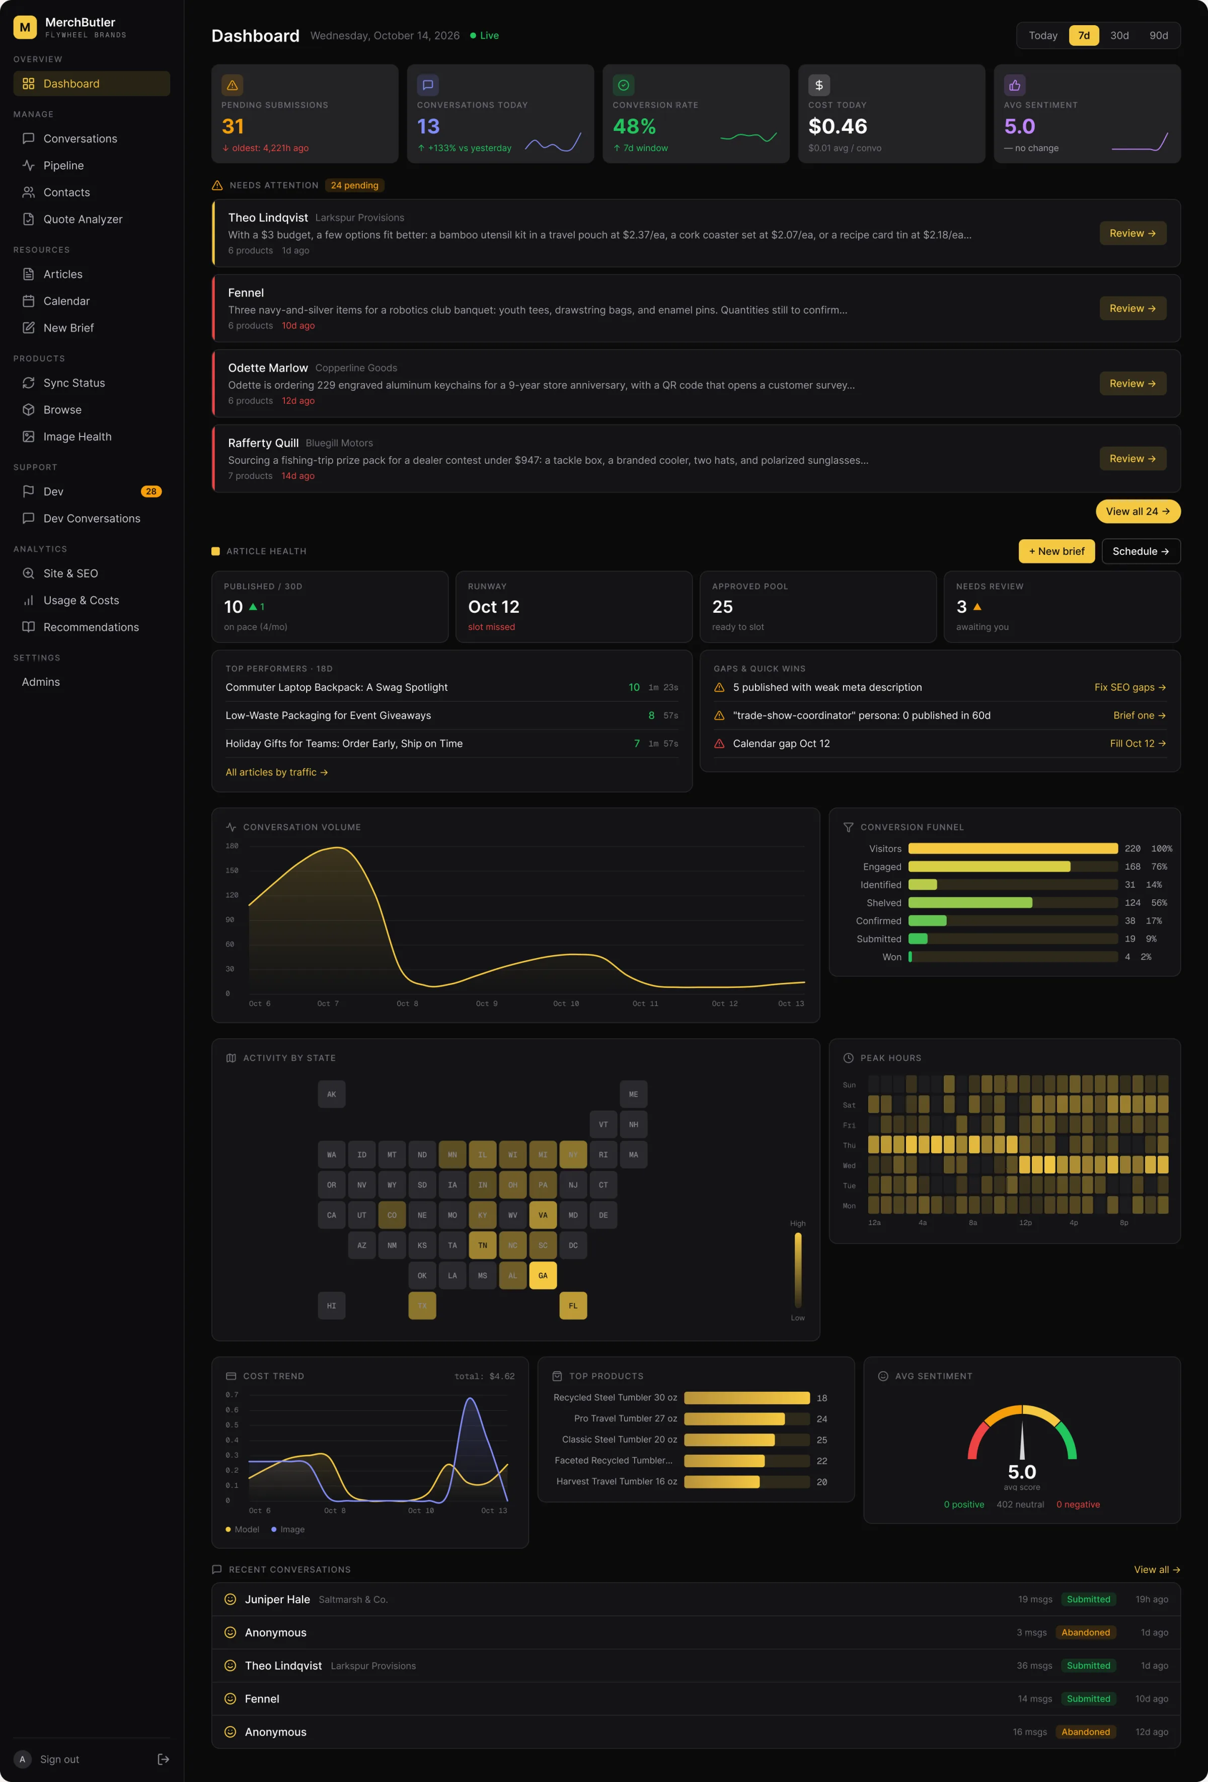Click the Articles file icon
This screenshot has width=1208, height=1782.
click(x=28, y=274)
